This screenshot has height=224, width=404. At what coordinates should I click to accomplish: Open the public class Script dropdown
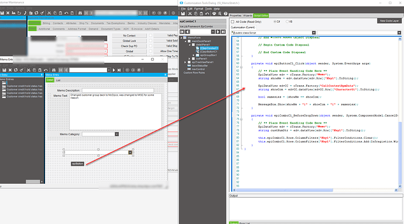(314, 33)
